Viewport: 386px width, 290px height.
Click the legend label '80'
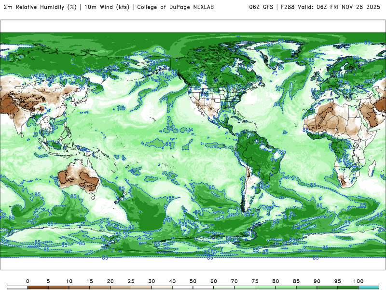[x=276, y=281]
